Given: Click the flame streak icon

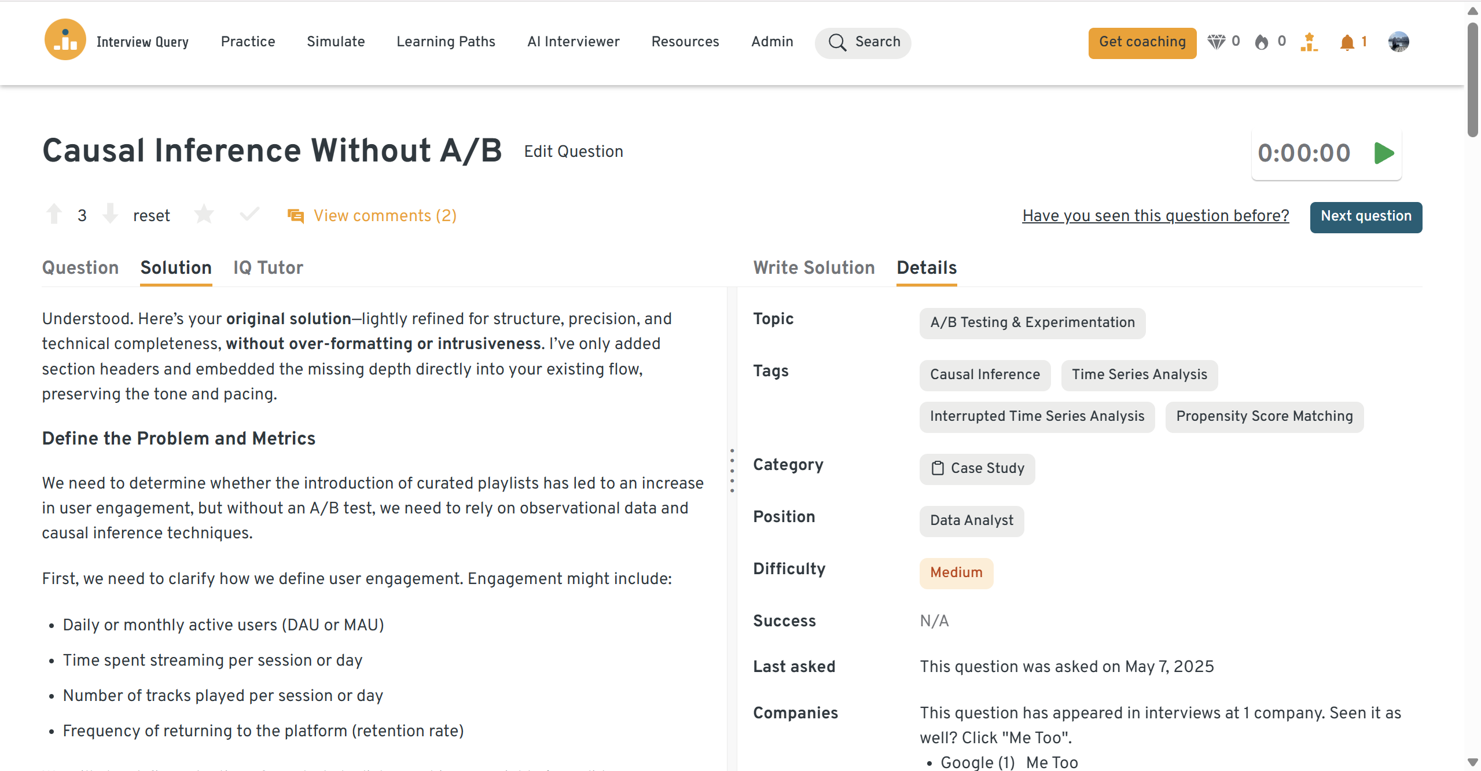Looking at the screenshot, I should [1261, 42].
